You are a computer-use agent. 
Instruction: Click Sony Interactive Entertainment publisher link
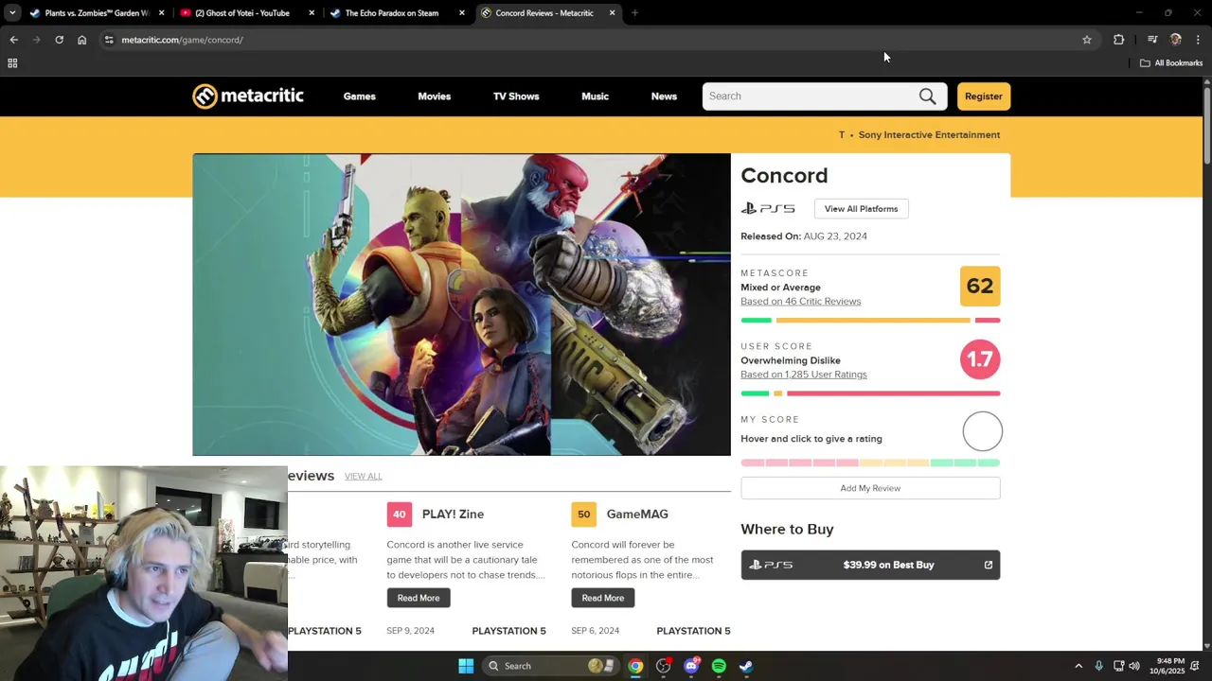point(929,135)
